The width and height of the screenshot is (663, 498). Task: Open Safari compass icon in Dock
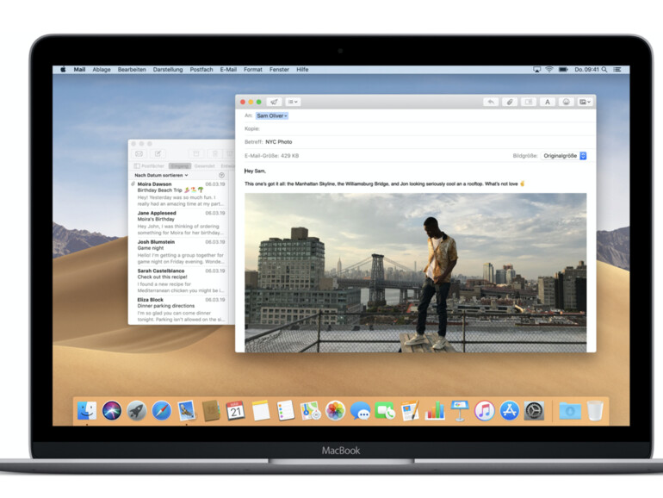162,410
